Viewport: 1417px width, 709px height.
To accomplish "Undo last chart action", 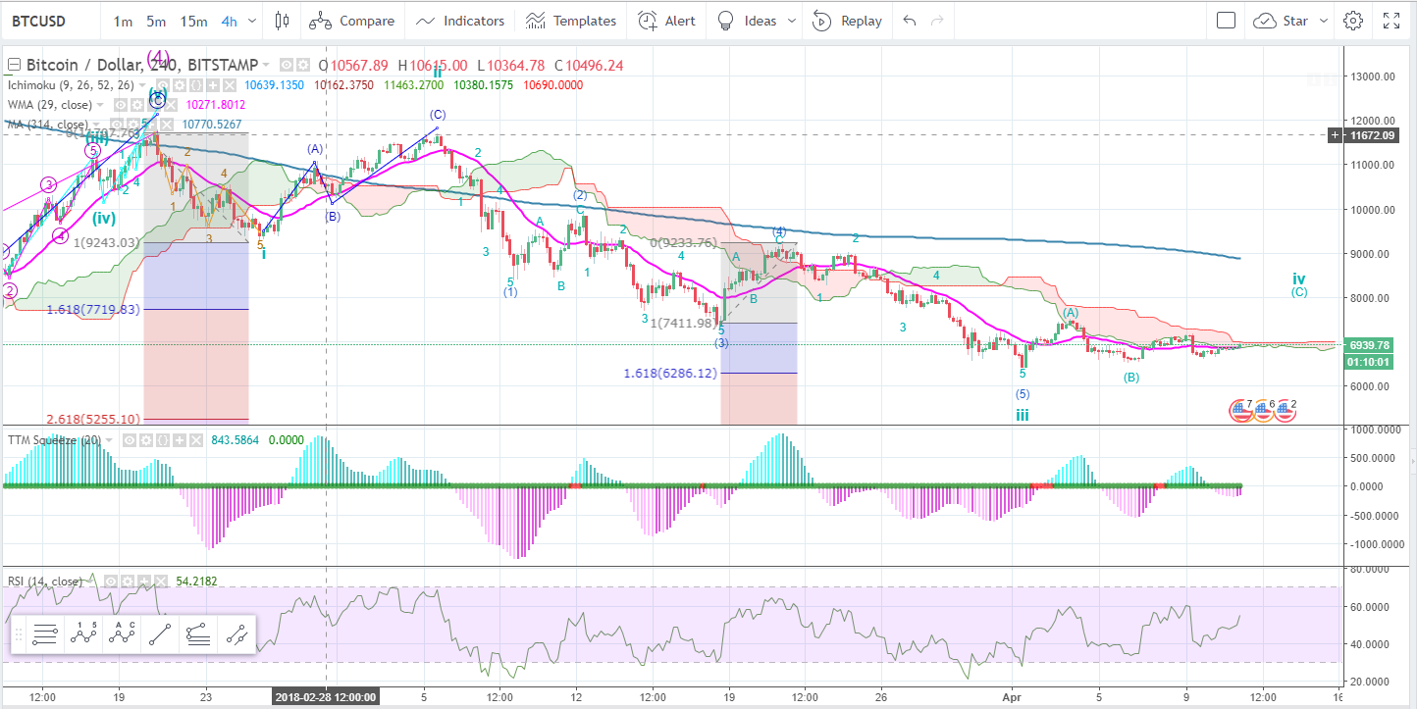I will pos(911,21).
